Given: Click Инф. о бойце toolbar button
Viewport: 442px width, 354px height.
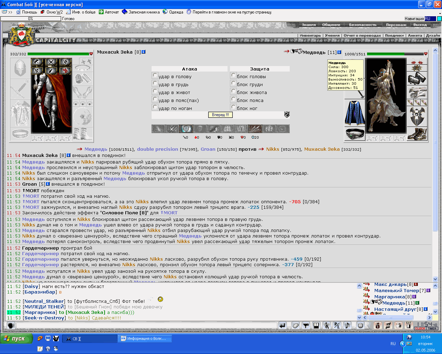Looking at the screenshot, I should click(81, 12).
